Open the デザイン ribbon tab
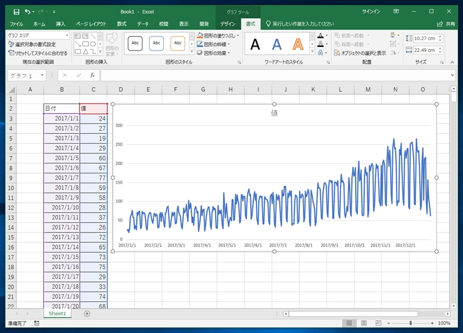This screenshot has width=463, height=333. (228, 24)
